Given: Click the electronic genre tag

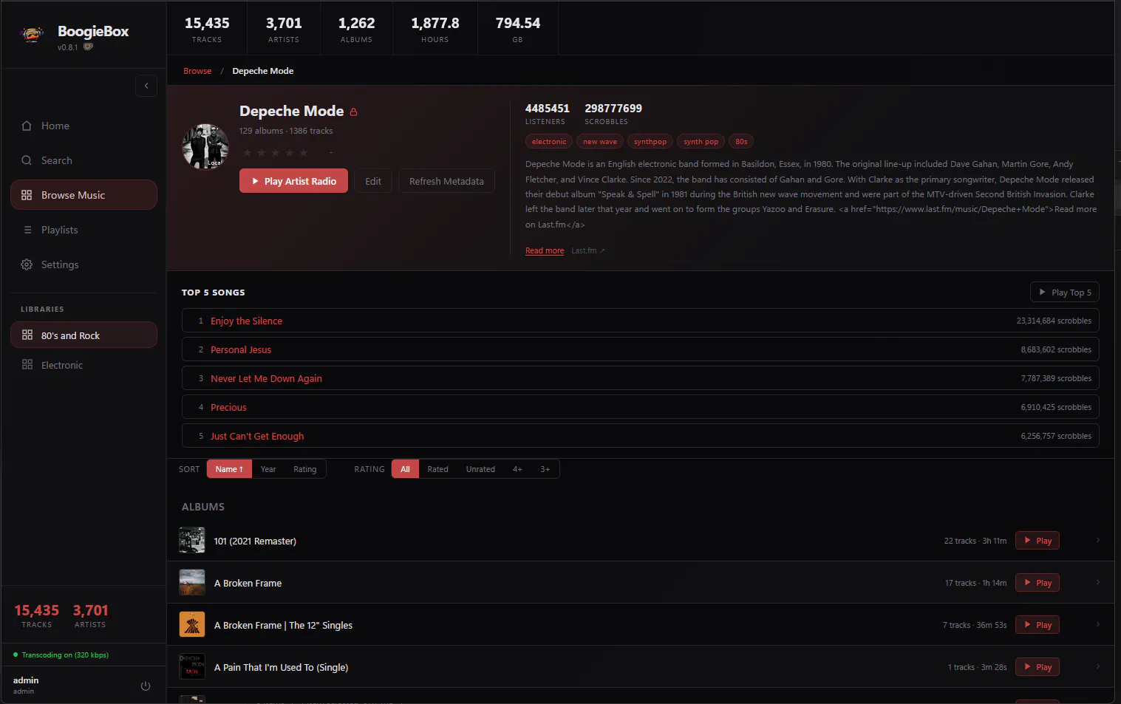Looking at the screenshot, I should 549,142.
